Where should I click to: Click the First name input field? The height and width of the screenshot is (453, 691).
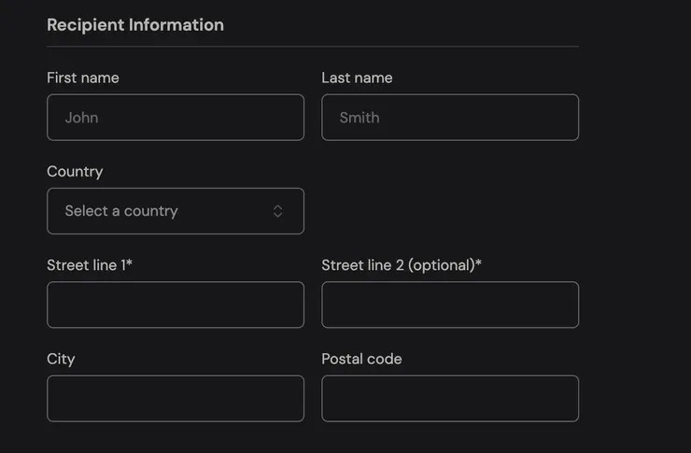pos(176,118)
